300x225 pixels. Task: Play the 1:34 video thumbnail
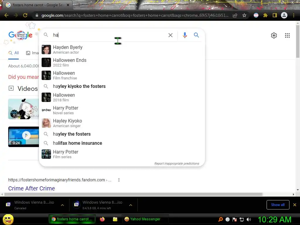(23, 109)
